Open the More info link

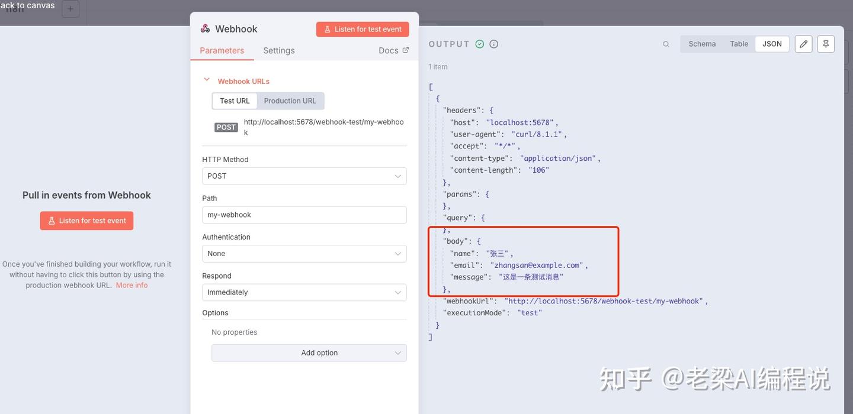(132, 284)
